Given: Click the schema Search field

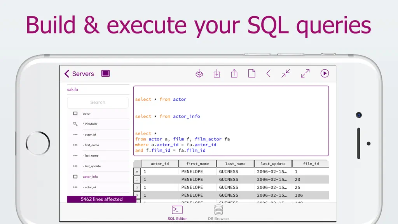Looking at the screenshot, I should pos(98,102).
